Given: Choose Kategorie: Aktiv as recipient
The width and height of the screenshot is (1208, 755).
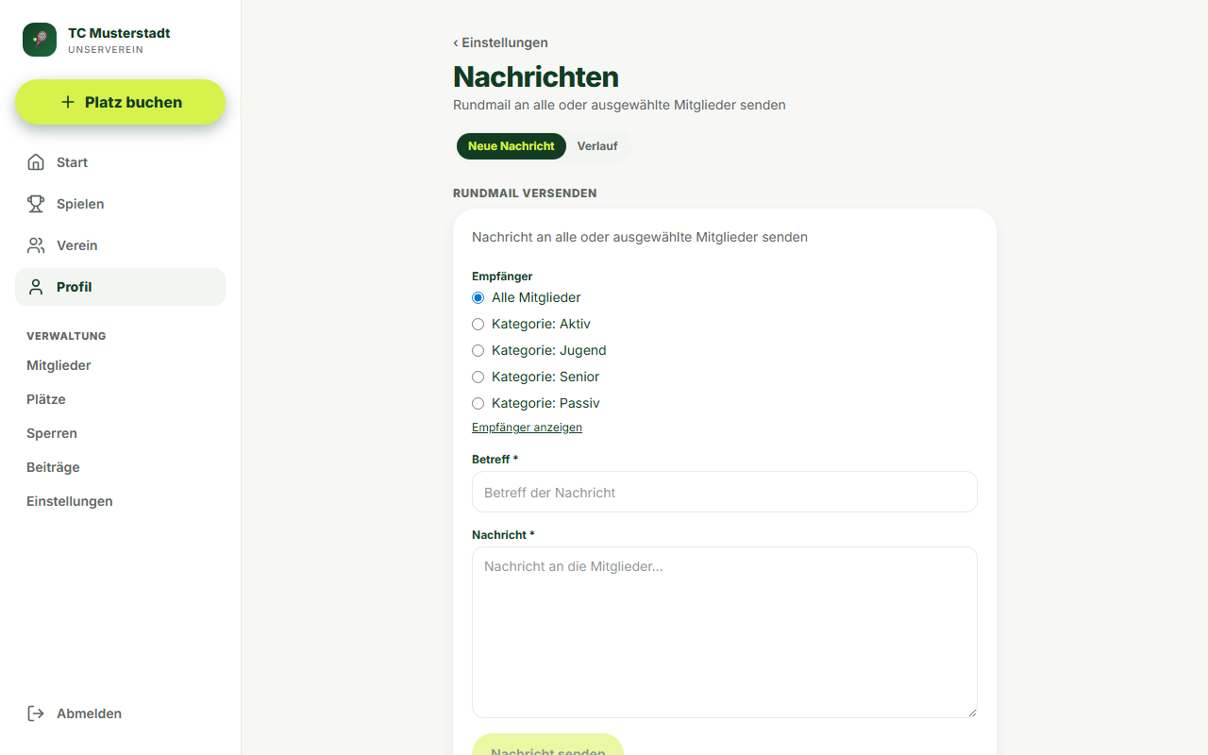Looking at the screenshot, I should pos(478,325).
